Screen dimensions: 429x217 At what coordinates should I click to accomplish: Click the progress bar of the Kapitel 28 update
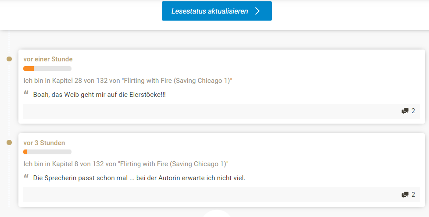(47, 68)
